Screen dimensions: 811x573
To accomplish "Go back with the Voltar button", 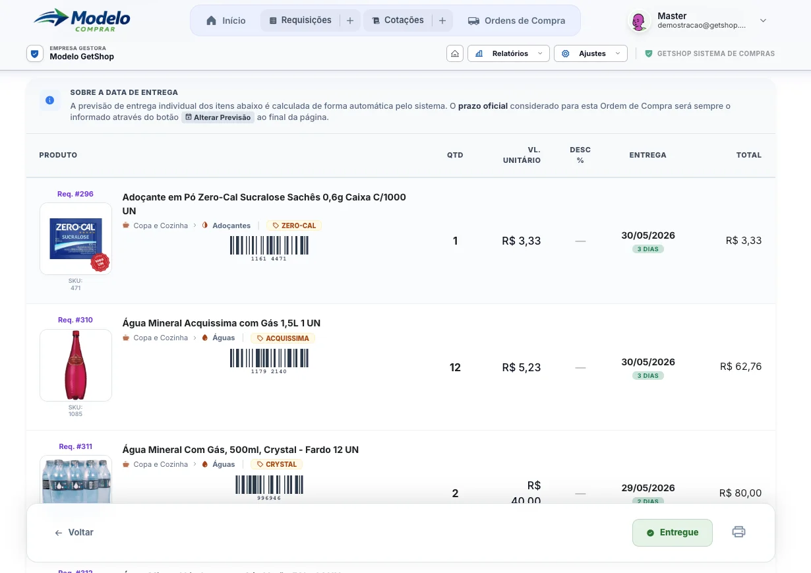I will [74, 532].
